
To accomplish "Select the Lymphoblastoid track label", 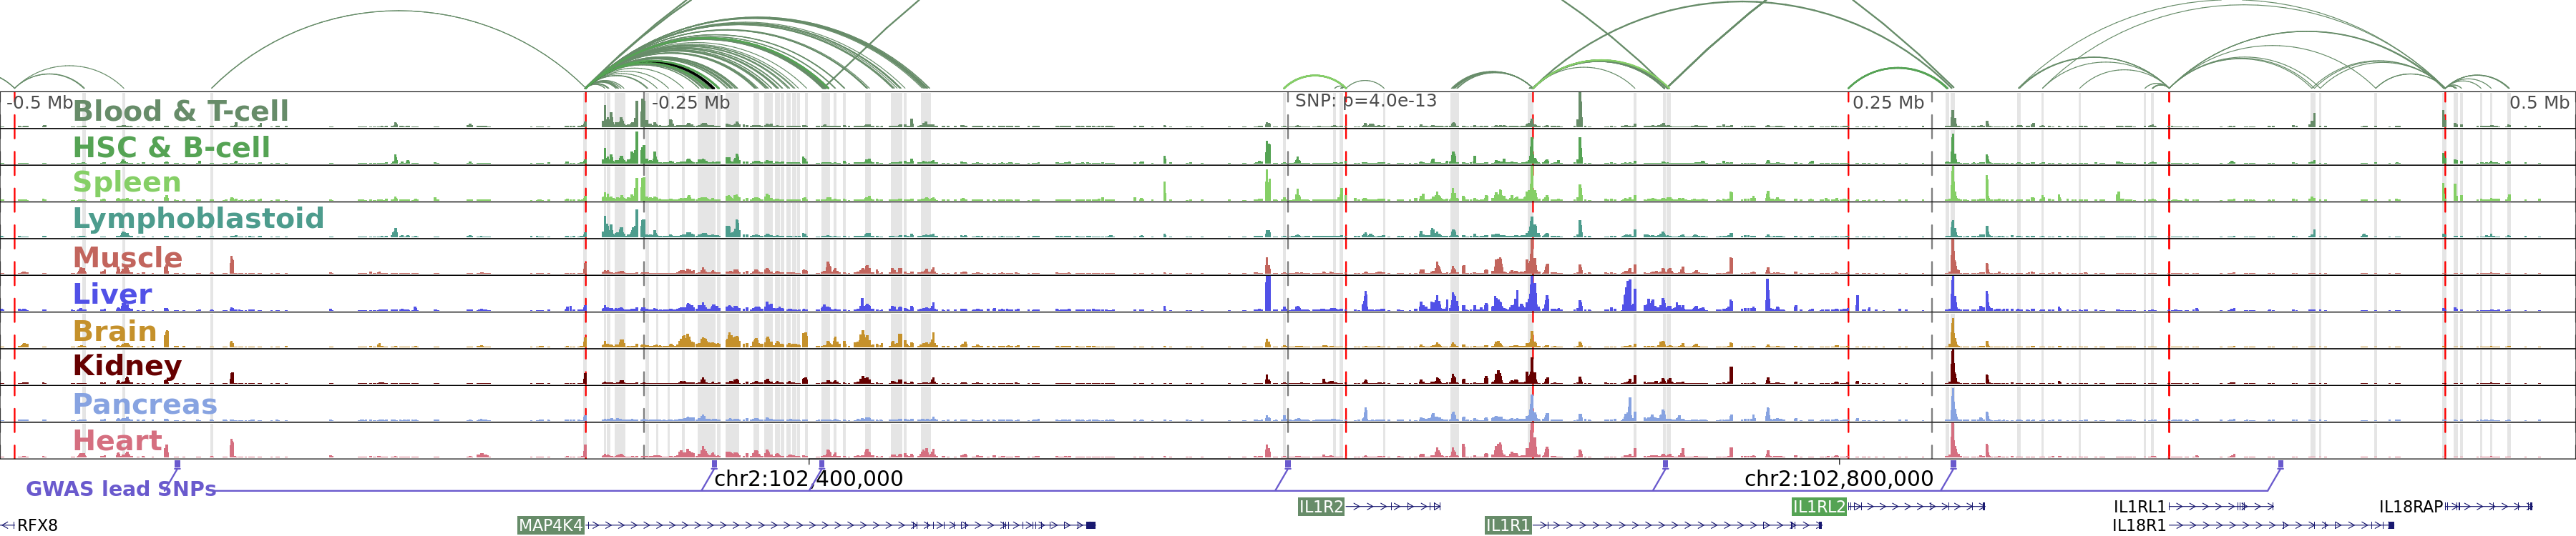I will tap(198, 217).
